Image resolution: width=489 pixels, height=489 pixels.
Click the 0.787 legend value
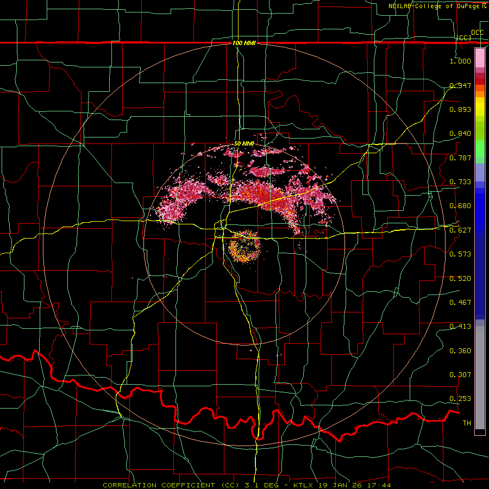coord(460,158)
